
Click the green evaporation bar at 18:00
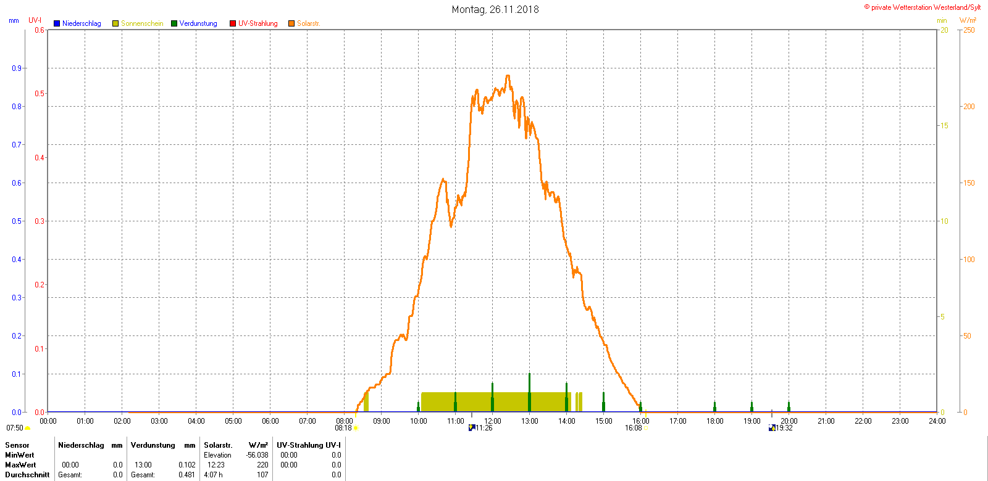click(714, 407)
